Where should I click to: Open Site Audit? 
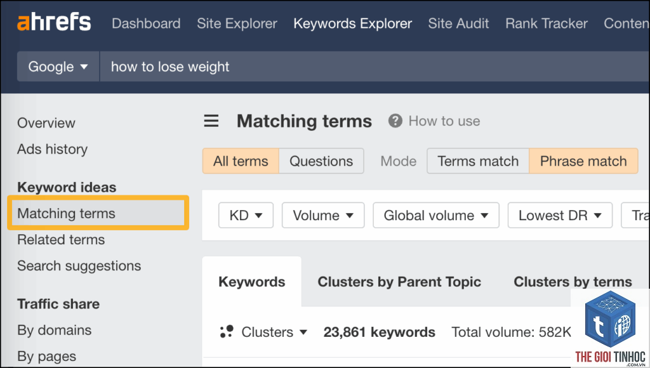pos(458,23)
